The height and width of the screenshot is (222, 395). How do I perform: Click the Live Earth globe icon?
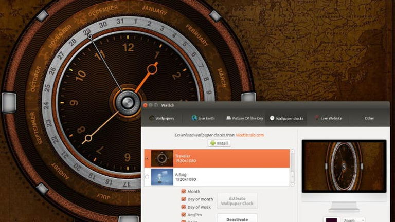194,118
